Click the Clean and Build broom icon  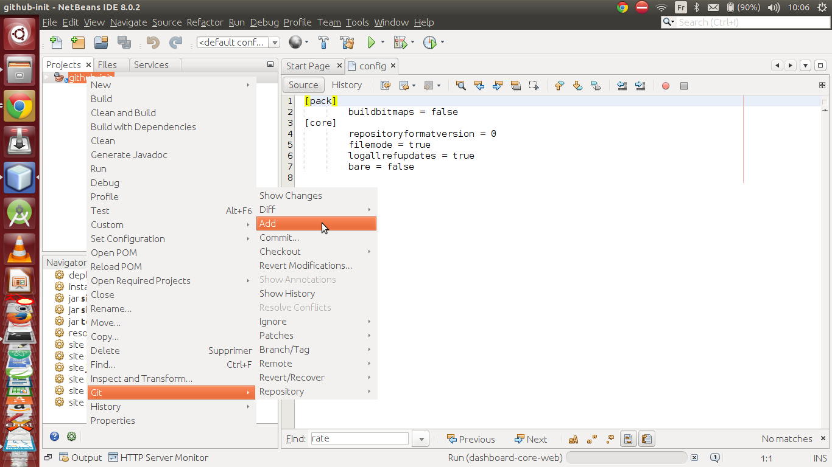347,43
